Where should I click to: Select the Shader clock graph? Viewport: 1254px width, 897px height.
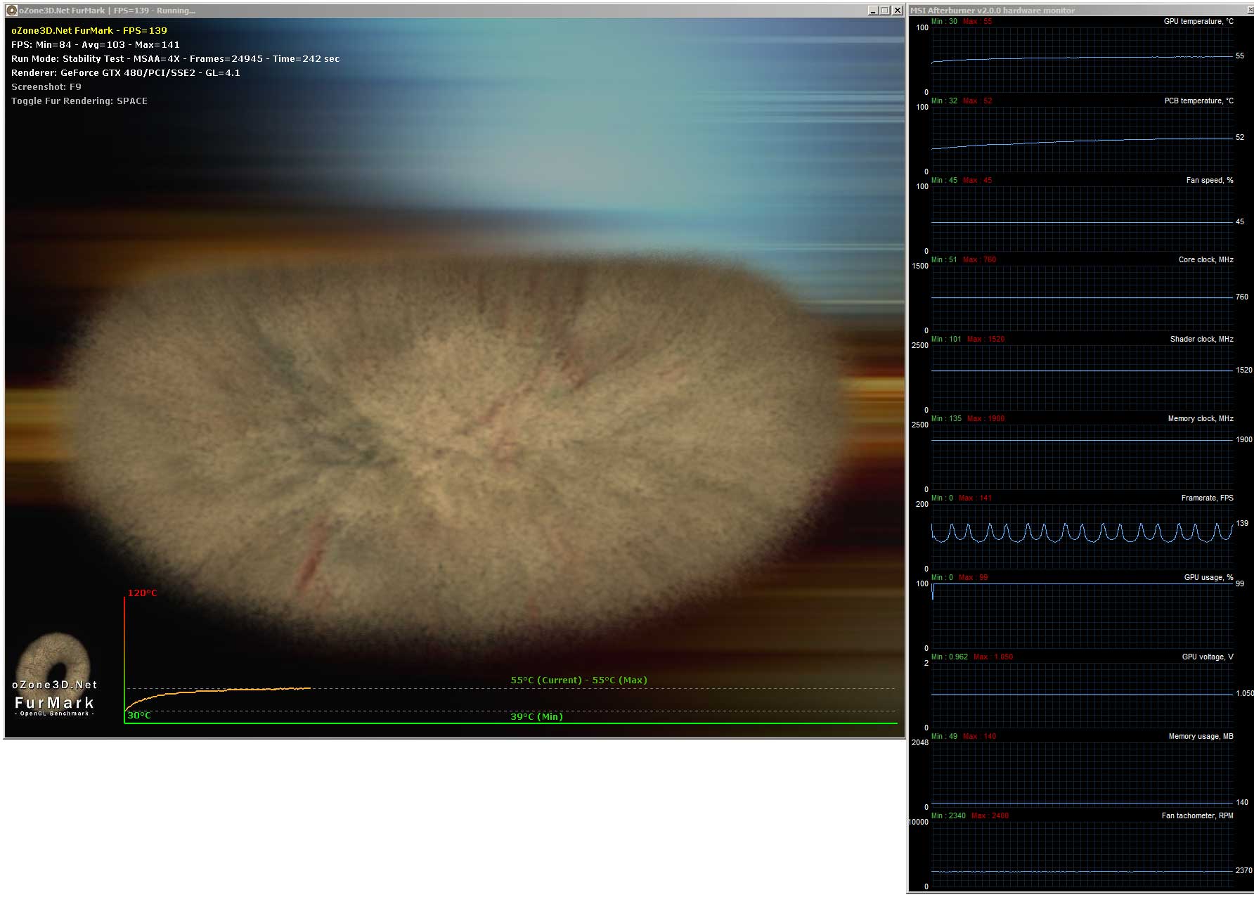[x=1082, y=377]
